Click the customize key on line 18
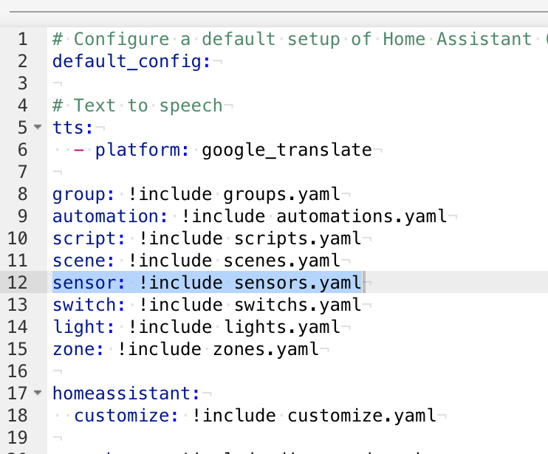548x454 pixels. point(122,416)
